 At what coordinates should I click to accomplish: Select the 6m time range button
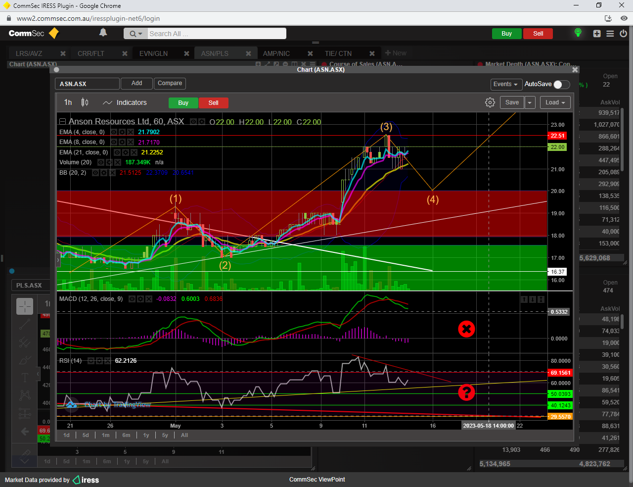pyautogui.click(x=126, y=435)
